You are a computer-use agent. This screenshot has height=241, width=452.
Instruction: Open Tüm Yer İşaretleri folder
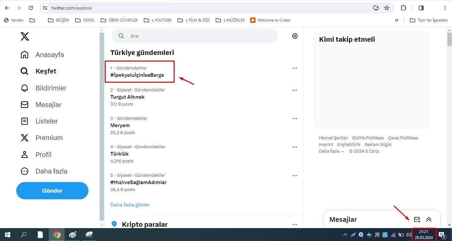click(429, 20)
